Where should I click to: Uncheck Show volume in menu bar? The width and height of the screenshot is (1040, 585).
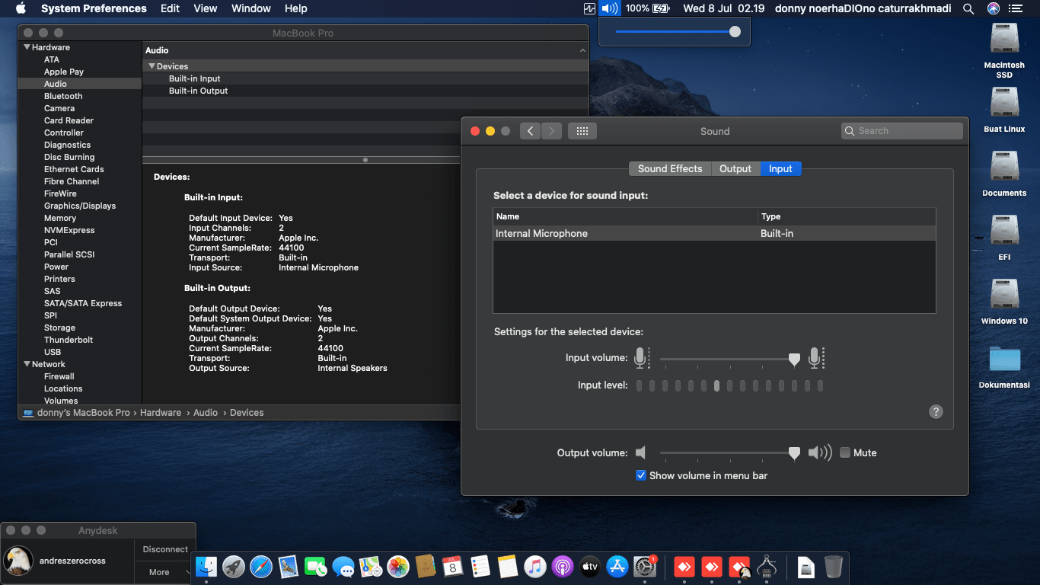[641, 475]
